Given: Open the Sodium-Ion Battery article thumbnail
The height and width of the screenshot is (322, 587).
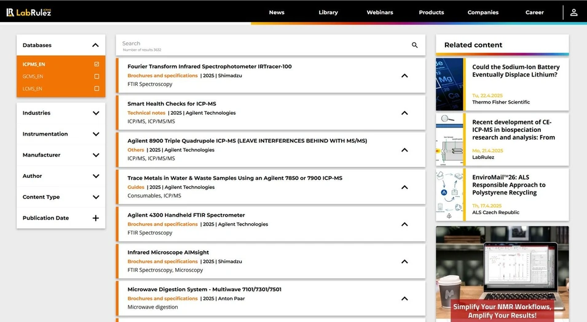Looking at the screenshot, I should pos(449,84).
